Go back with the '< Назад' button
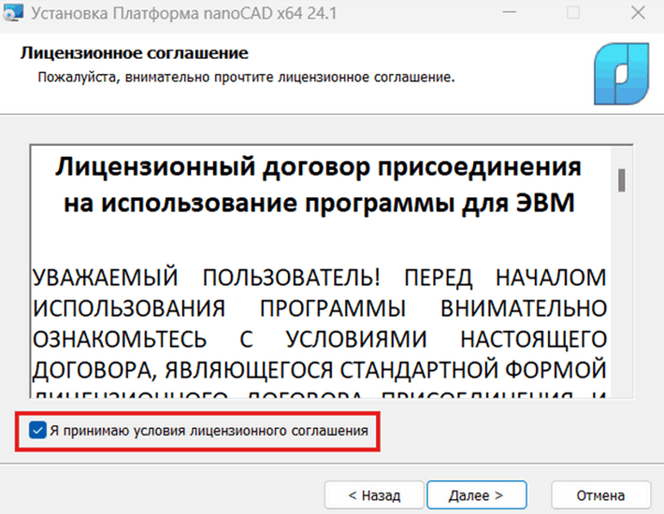 [374, 494]
